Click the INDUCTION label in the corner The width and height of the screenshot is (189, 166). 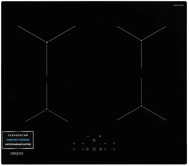(x=178, y=5)
